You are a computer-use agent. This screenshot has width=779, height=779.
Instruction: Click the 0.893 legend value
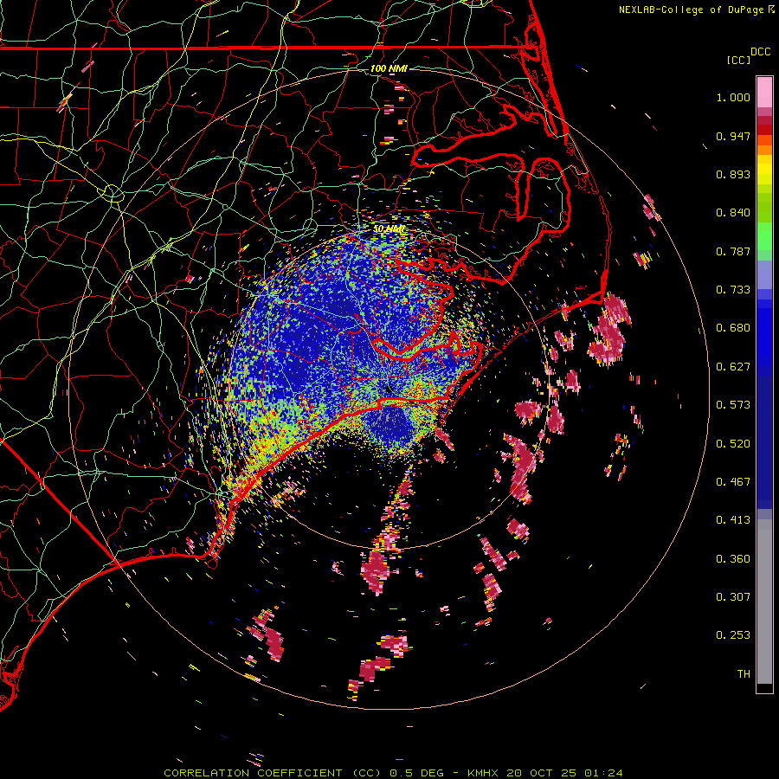point(733,174)
